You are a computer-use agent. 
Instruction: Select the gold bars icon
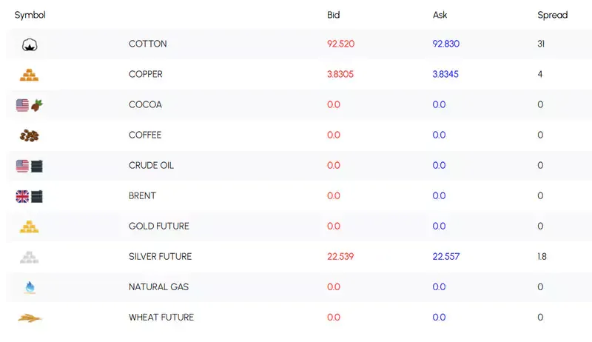click(x=29, y=227)
